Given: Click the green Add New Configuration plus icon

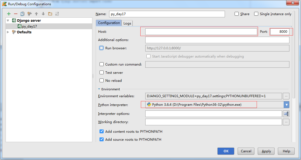Looking at the screenshot, I should coord(9,14).
